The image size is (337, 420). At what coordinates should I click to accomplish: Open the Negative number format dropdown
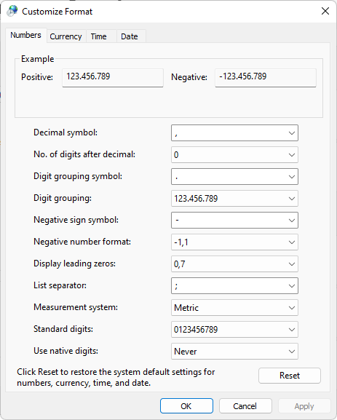click(234, 242)
